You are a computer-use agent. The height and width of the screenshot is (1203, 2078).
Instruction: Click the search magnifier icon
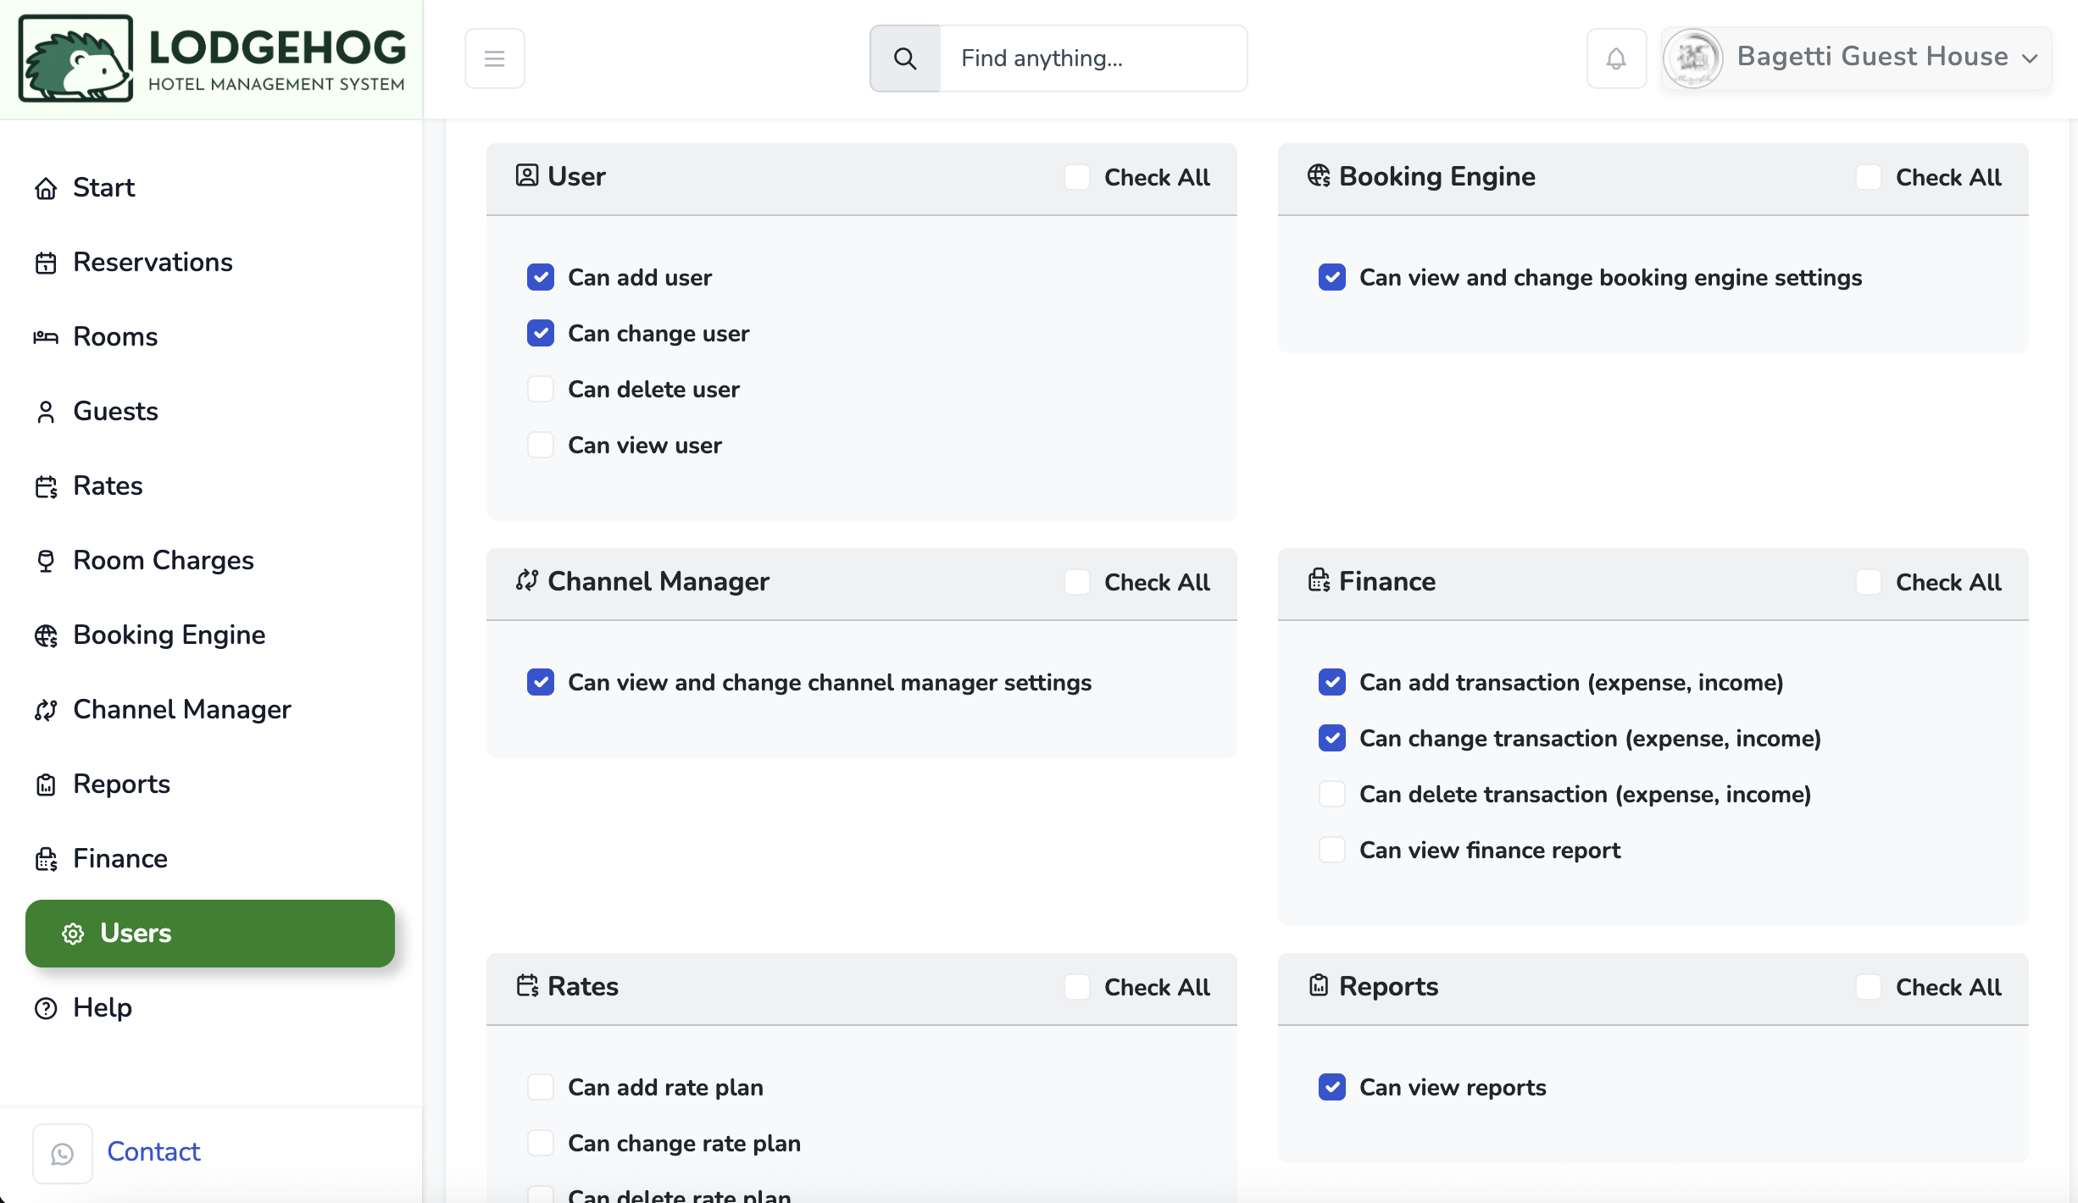(904, 58)
